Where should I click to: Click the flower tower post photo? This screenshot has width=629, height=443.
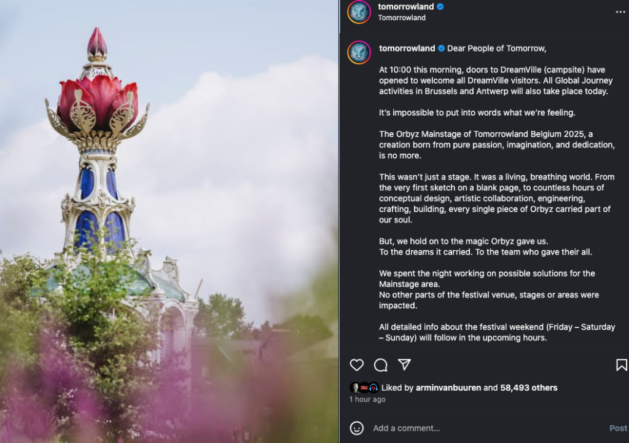(170, 221)
